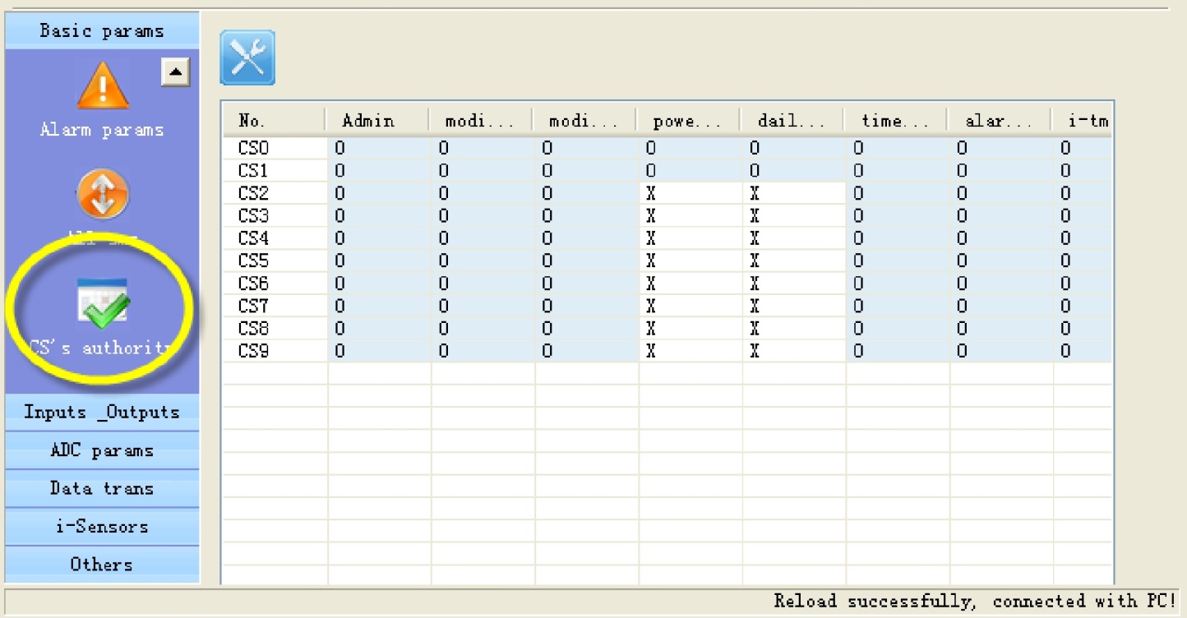Click CS2 row X under powe... column
This screenshot has height=618, width=1187.
click(x=650, y=194)
